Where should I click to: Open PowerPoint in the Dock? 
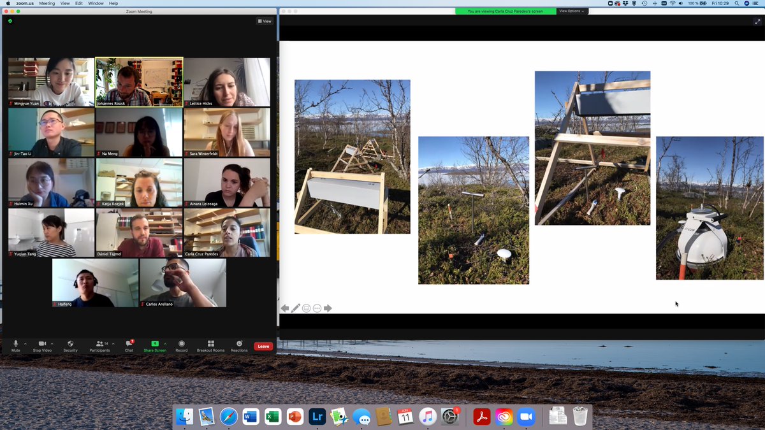(x=295, y=417)
